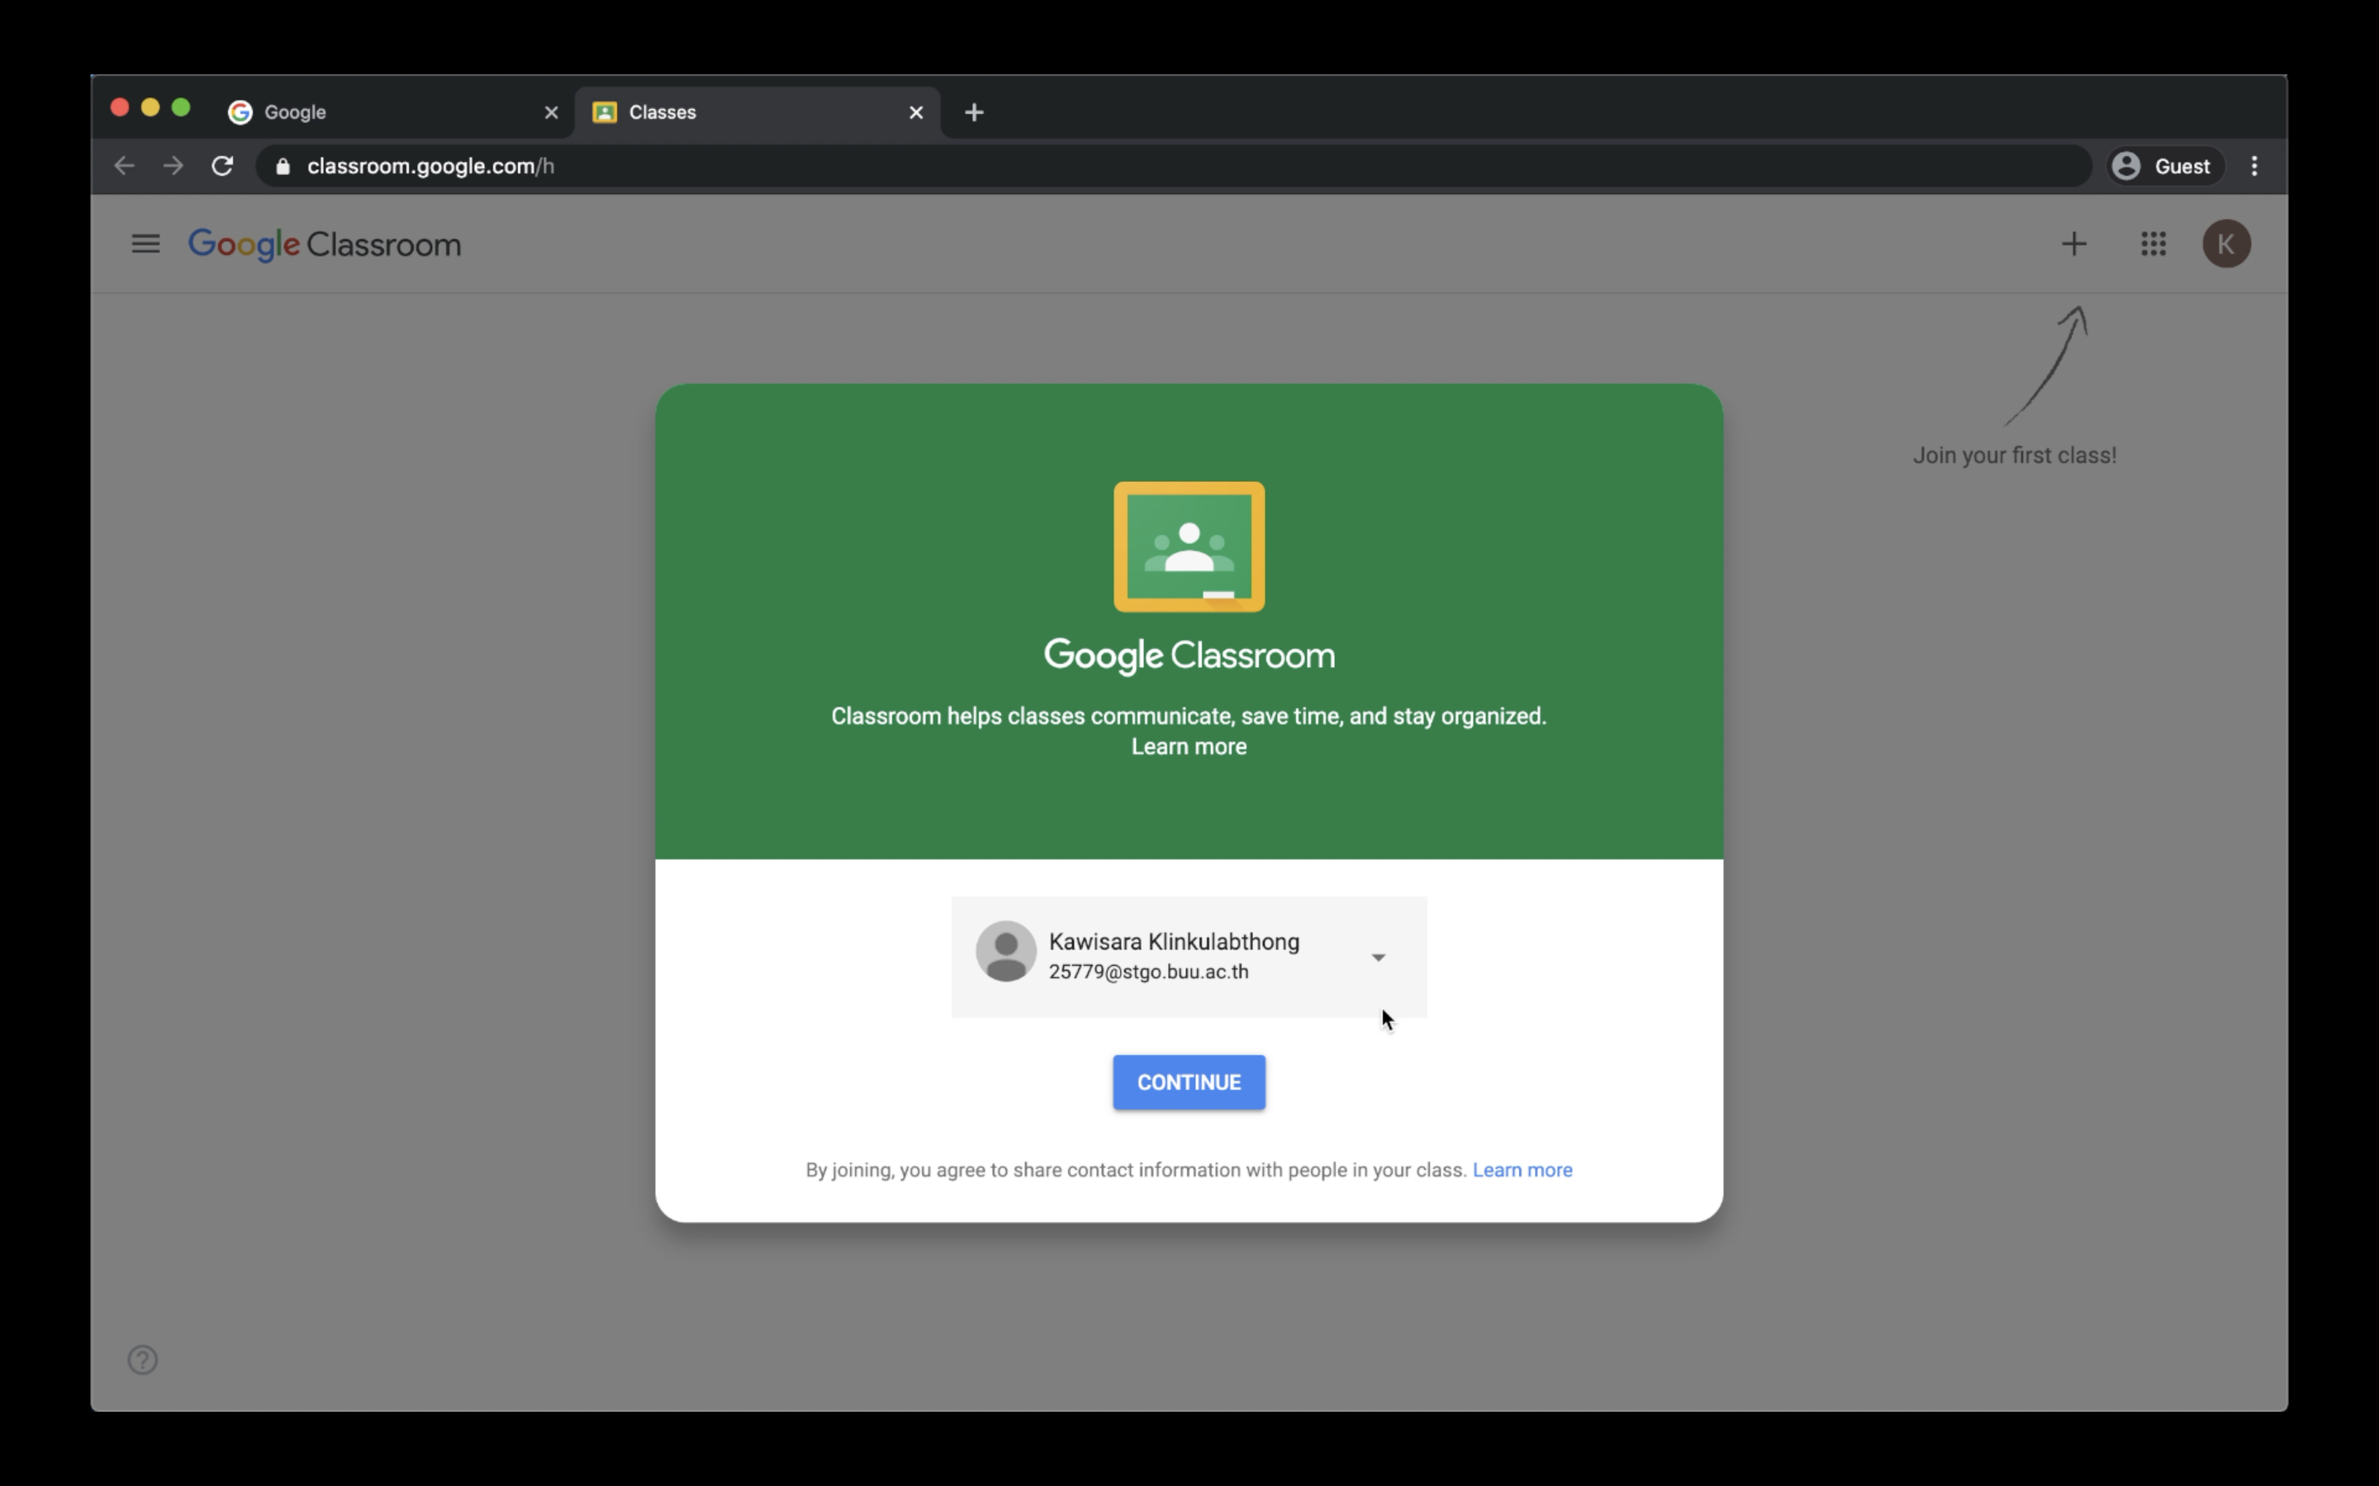Image resolution: width=2379 pixels, height=1486 pixels.
Task: Click the Classroom chalkboard logo in dialog
Action: click(x=1189, y=547)
